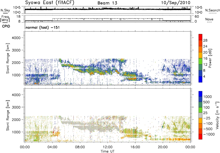Click the '60' Nave axis tick
Viewport: 220px width, 153px height.
[197, 17]
